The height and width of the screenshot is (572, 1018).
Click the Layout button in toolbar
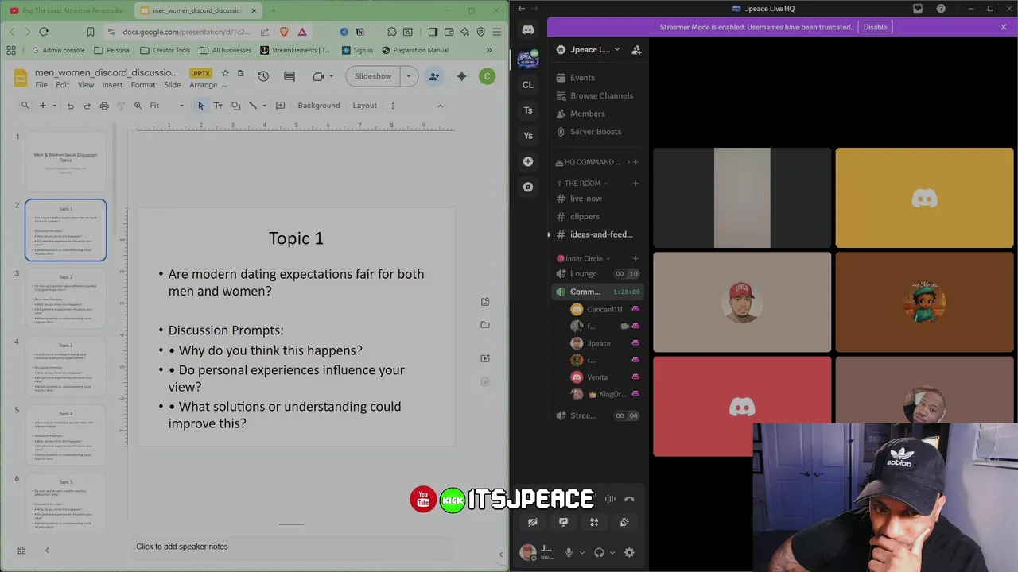point(365,106)
